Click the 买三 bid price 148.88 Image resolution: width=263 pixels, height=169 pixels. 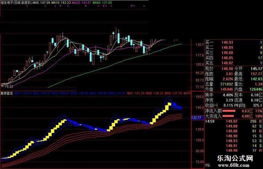click(x=227, y=53)
